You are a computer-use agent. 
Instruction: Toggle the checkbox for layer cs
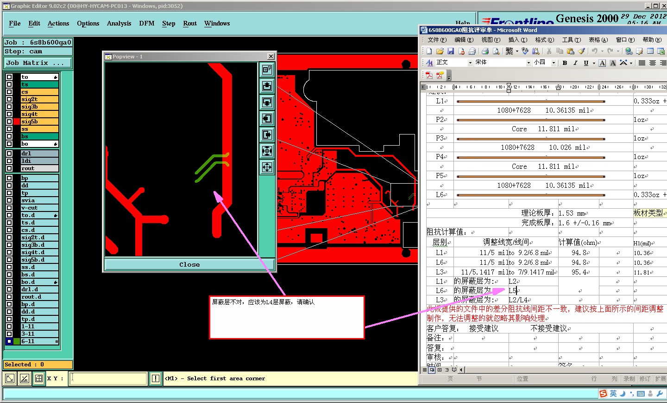pyautogui.click(x=9, y=92)
